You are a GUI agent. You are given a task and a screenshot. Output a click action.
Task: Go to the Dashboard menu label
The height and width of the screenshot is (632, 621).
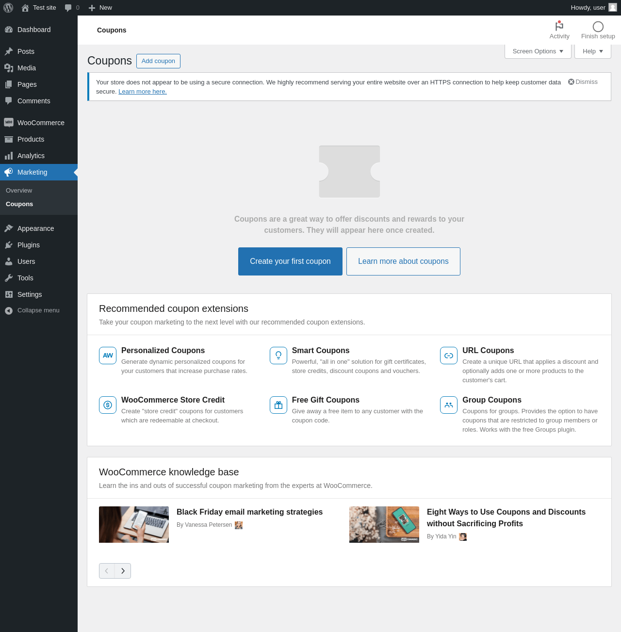point(34,30)
